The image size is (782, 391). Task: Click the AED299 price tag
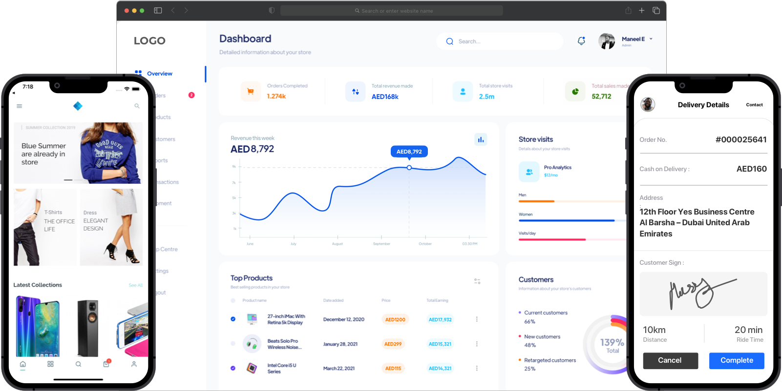393,344
